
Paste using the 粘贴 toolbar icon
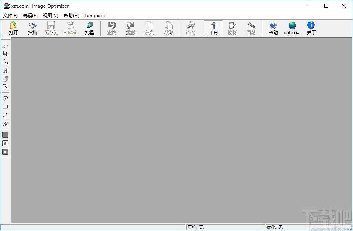point(168,28)
